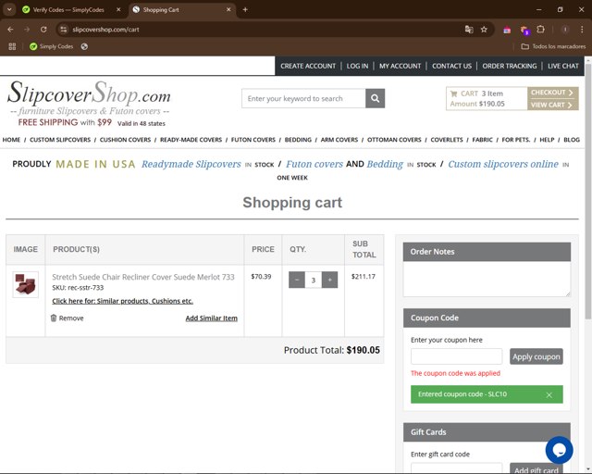This screenshot has width=592, height=474.
Task: Decrease quantity with minus button
Action: click(x=297, y=280)
